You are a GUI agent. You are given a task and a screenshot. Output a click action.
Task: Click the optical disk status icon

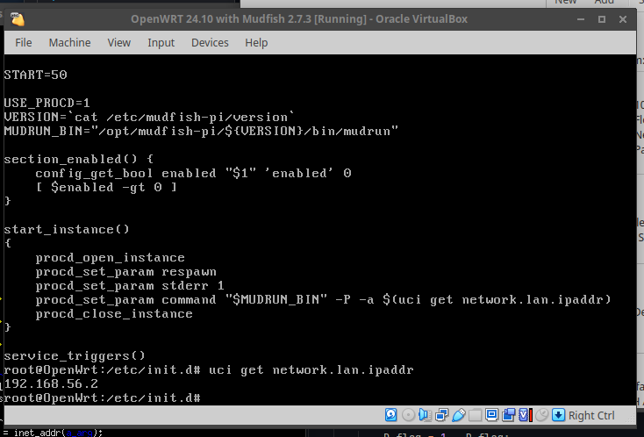point(408,415)
